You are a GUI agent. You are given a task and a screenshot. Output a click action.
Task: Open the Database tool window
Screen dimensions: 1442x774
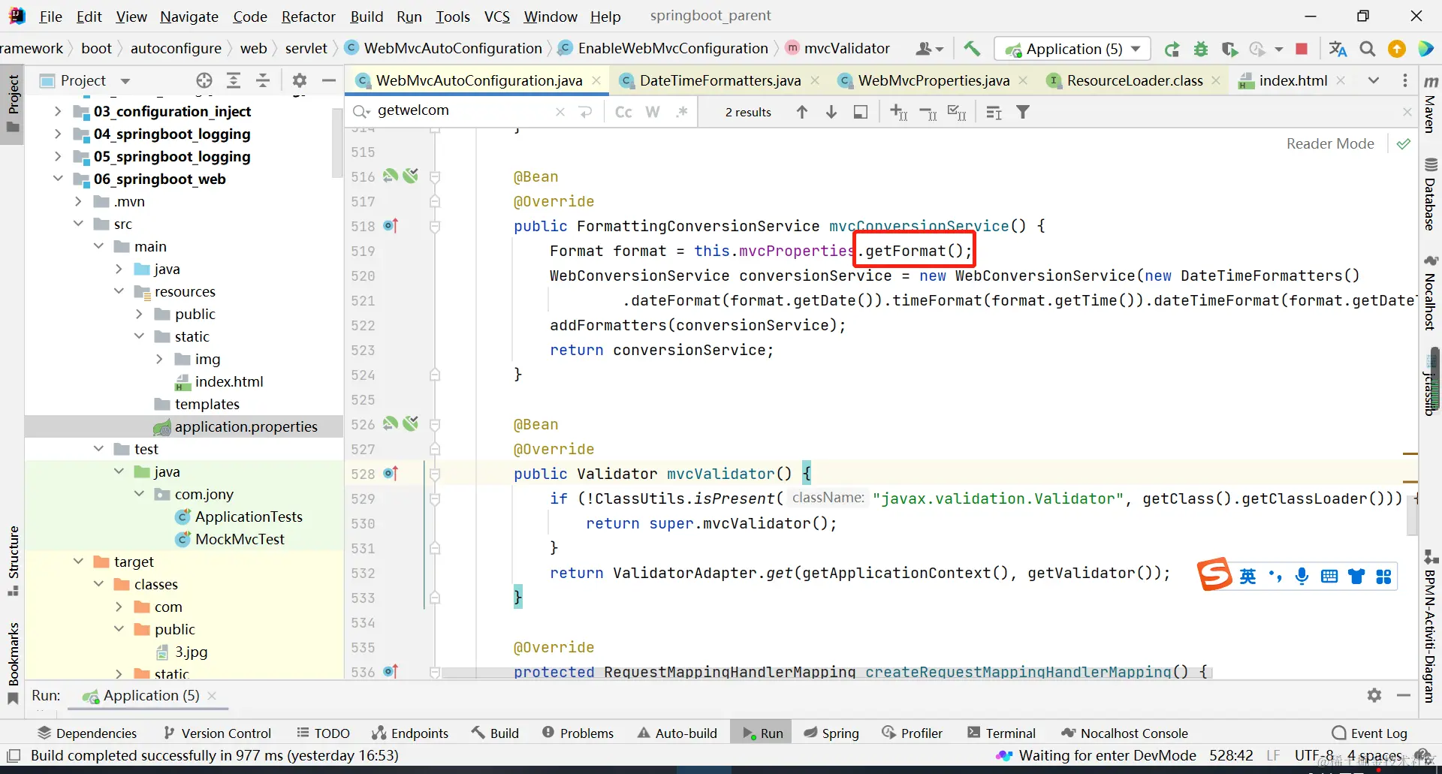(1431, 194)
